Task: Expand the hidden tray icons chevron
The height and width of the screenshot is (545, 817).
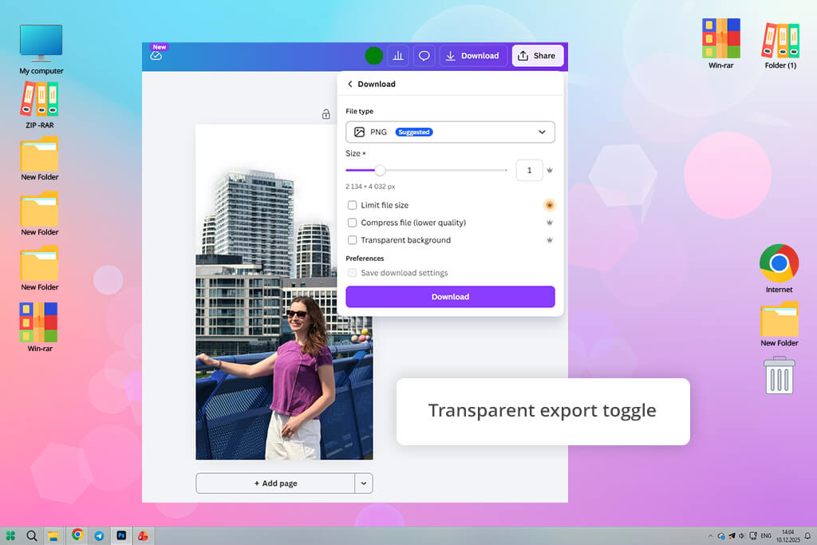Action: [x=710, y=535]
